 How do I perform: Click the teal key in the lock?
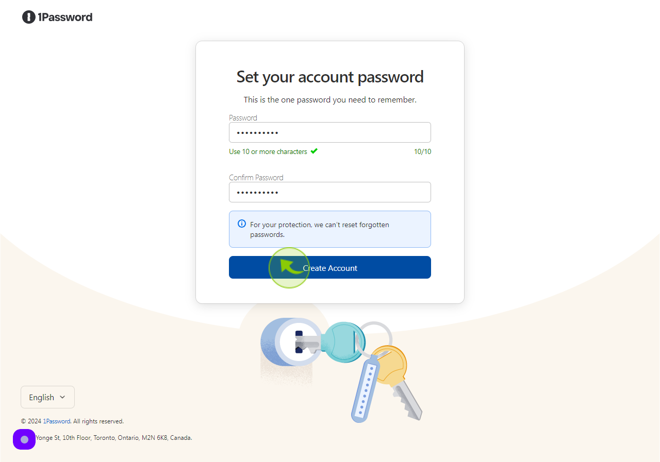tap(343, 340)
